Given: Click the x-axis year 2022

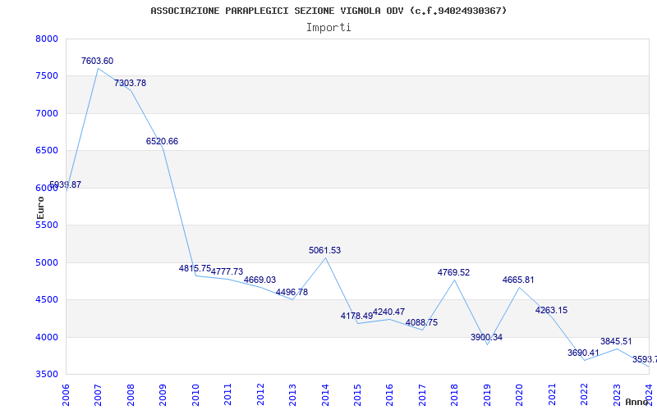Looking at the screenshot, I should [x=585, y=395].
